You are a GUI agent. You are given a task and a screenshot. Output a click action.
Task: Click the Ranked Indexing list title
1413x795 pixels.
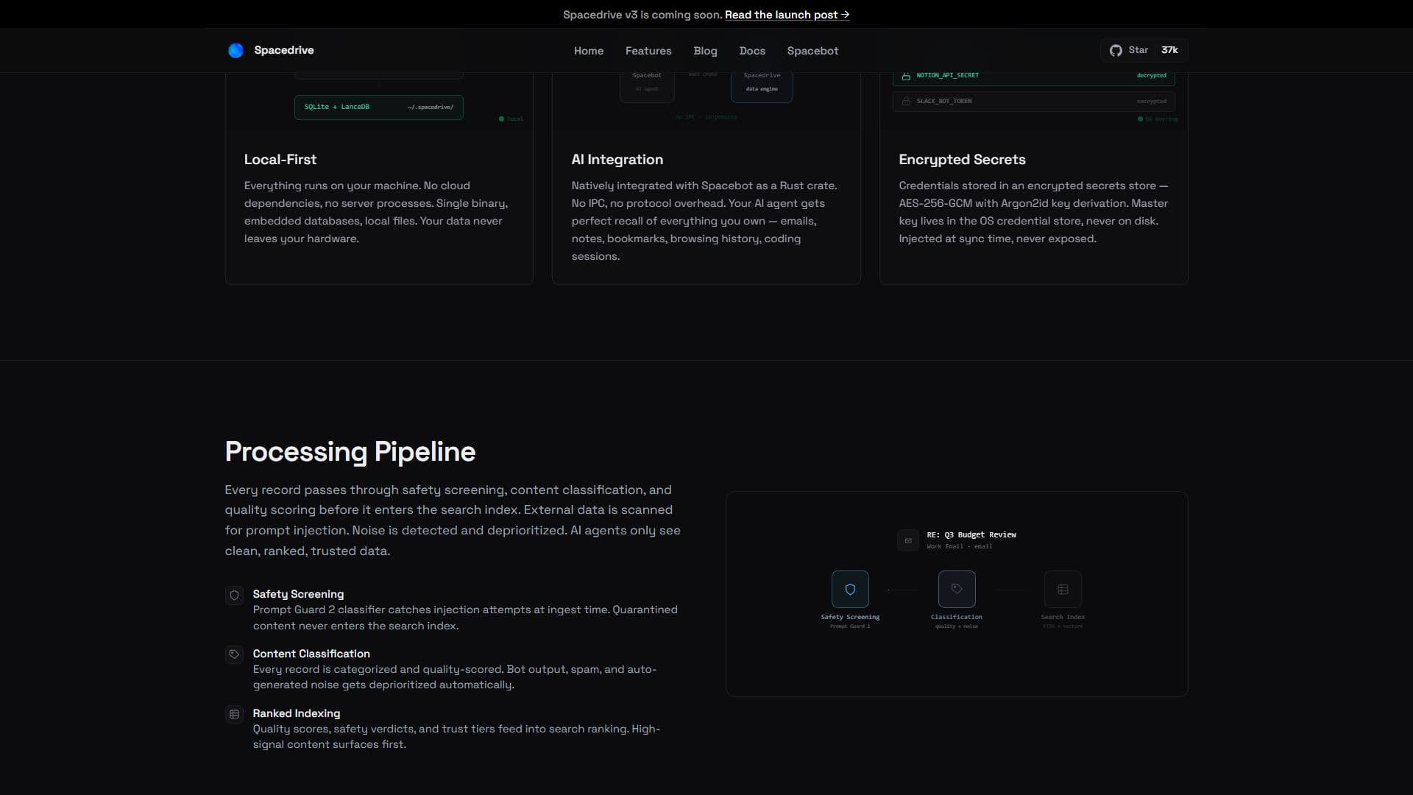coord(297,713)
